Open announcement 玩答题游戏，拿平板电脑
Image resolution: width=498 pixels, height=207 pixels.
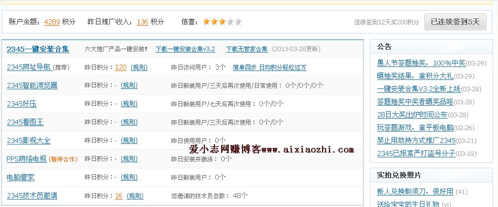click(x=415, y=128)
